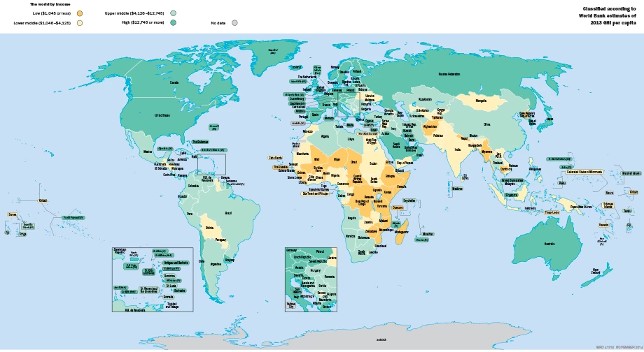This screenshot has width=644, height=352.
Task: Click the Pakistan label
Action: click(x=438, y=135)
